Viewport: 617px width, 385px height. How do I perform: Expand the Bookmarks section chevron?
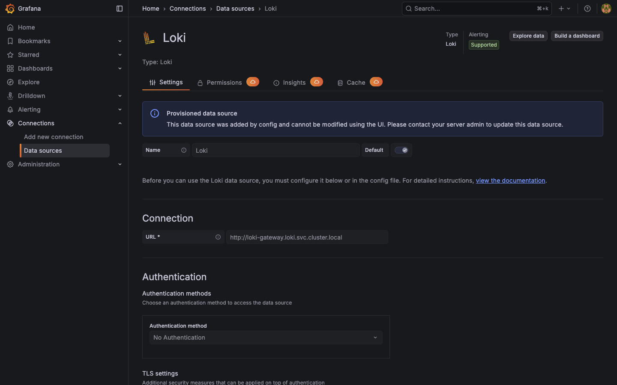[x=120, y=41]
